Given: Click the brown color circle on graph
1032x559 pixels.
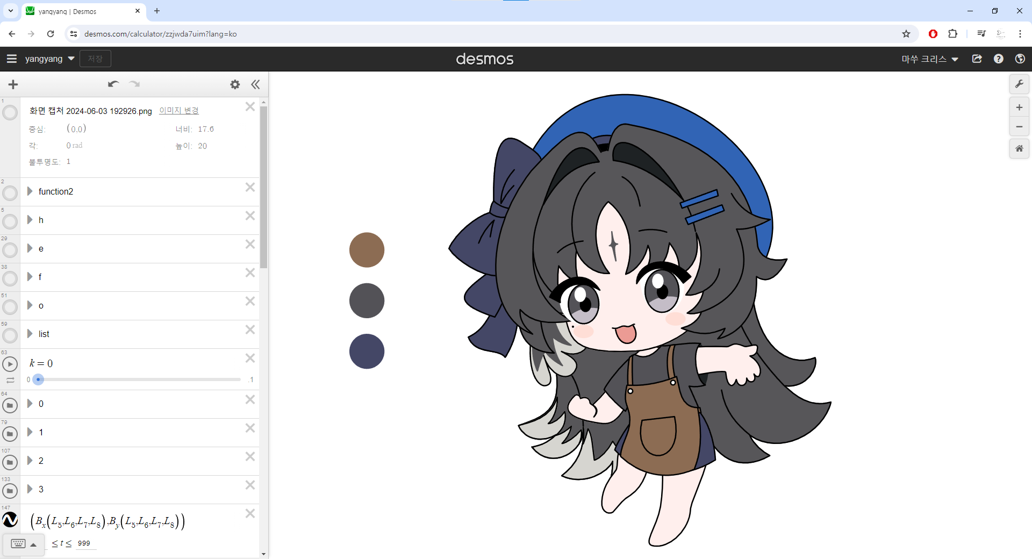Looking at the screenshot, I should [x=367, y=250].
